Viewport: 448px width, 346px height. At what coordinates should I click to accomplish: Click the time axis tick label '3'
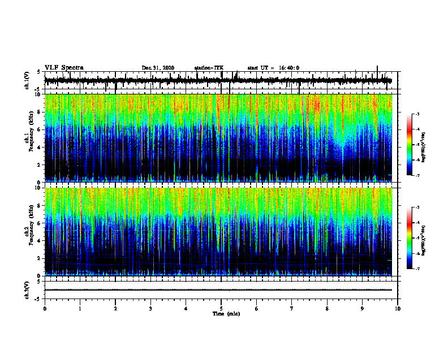pos(150,309)
